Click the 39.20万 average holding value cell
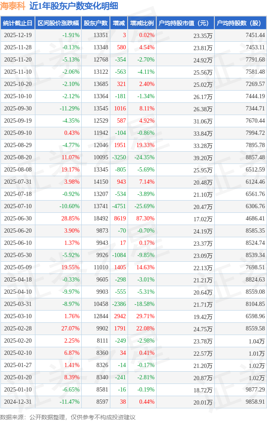This screenshot has height=421, width=267. pyautogui.click(x=203, y=158)
